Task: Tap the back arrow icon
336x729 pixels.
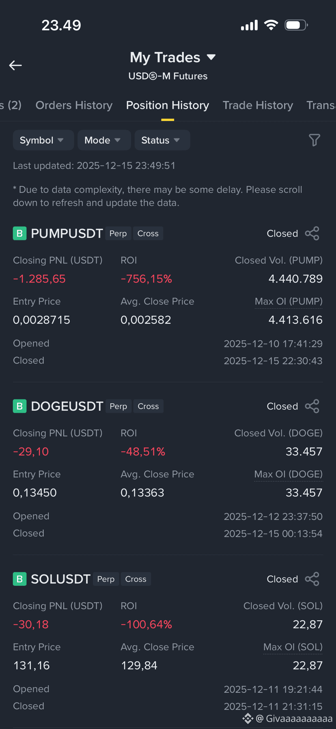Action: click(x=15, y=65)
